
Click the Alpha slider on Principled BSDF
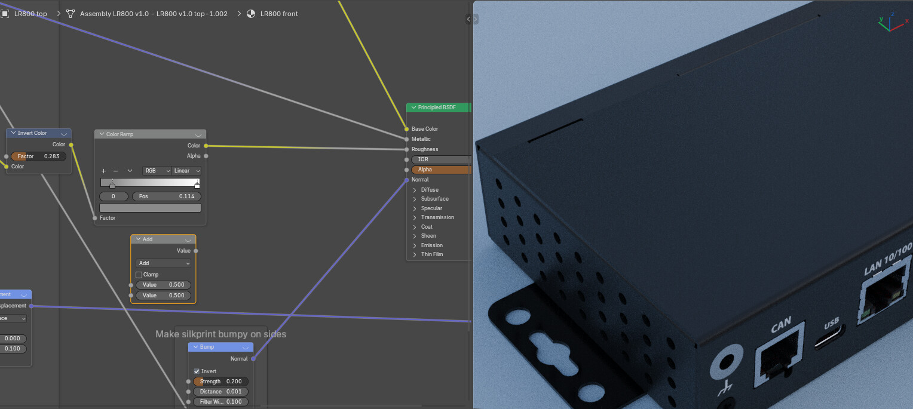click(441, 170)
